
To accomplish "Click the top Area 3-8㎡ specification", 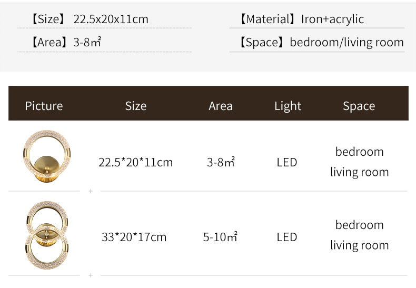I will (65, 42).
